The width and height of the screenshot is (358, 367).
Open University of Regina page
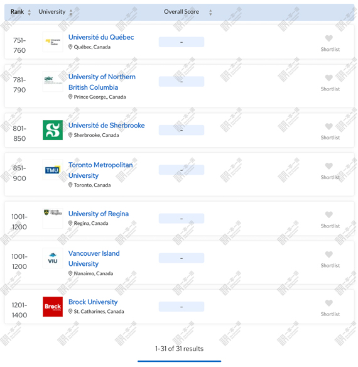click(99, 214)
